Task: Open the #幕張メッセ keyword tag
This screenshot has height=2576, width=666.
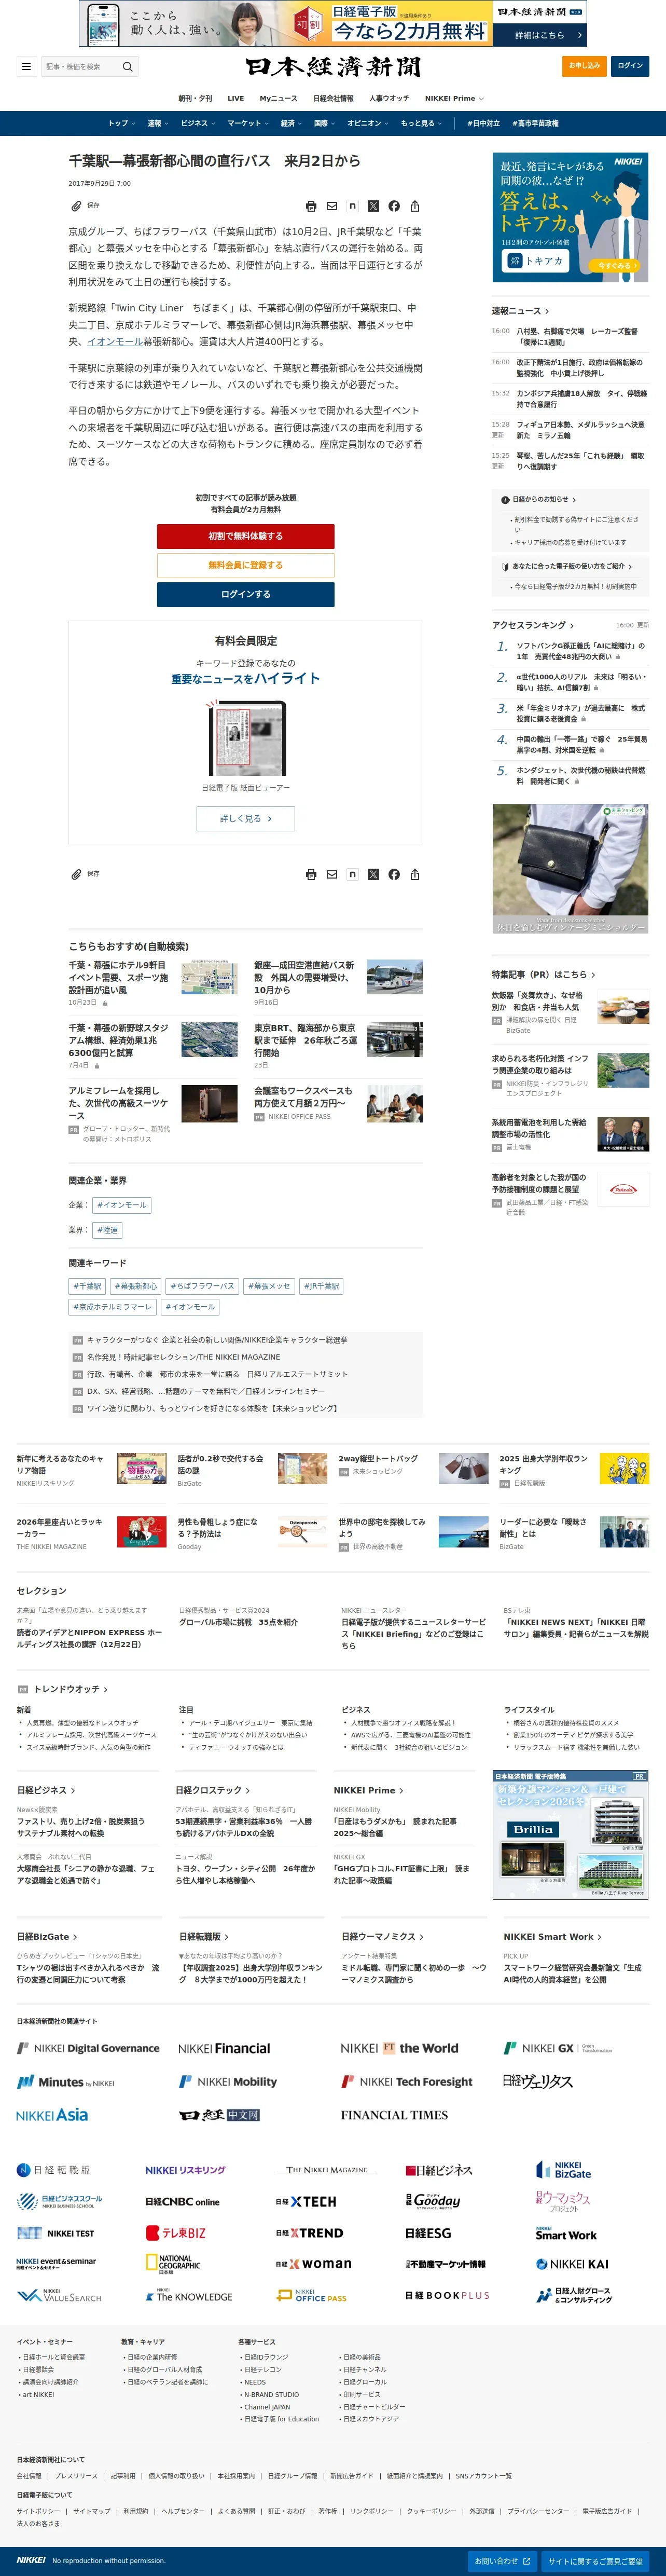Action: point(268,1286)
